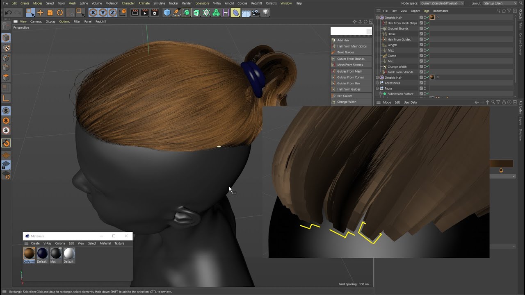Image resolution: width=525 pixels, height=295 pixels.
Task: Click the Floor environment icon
Action: pos(246,13)
